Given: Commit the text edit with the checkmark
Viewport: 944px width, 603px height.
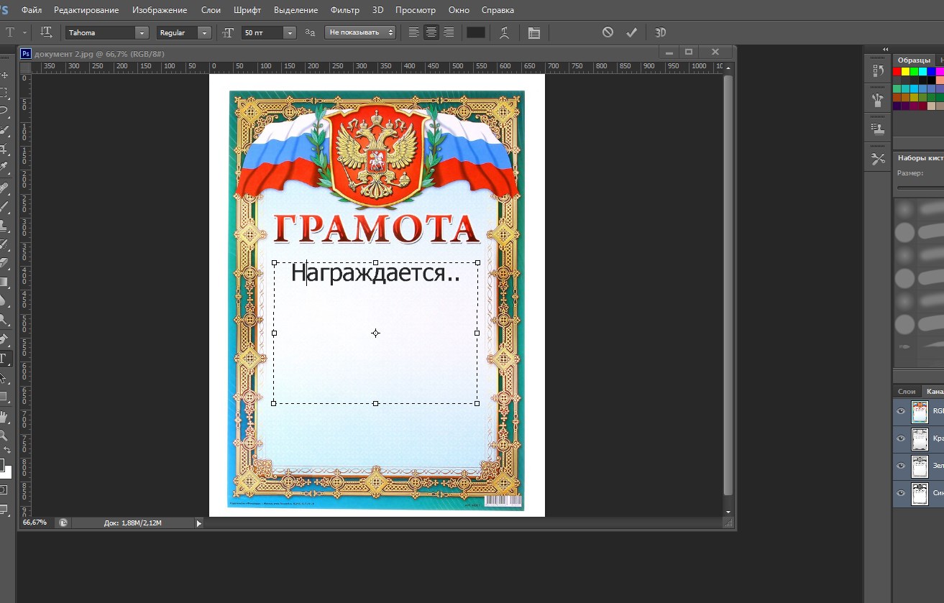Looking at the screenshot, I should [x=632, y=32].
